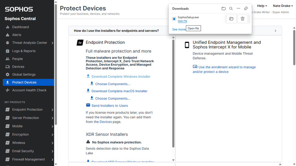The image size is (296, 166).
Task: Click the Devices icon in sidebar
Action: tap(8, 67)
